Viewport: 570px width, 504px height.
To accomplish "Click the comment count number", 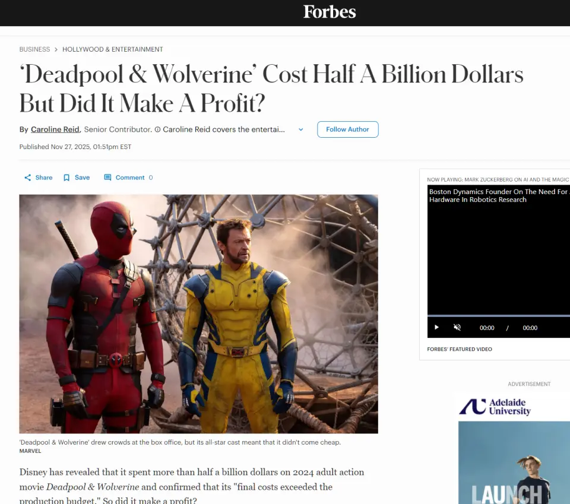I will (x=150, y=177).
